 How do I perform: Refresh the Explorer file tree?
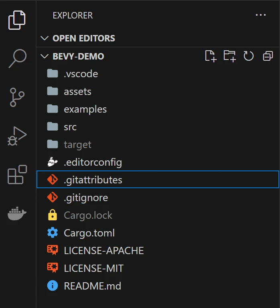tap(249, 56)
